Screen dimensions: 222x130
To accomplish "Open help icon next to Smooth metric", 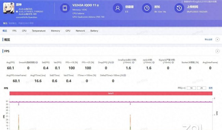I will coord(37,62).
